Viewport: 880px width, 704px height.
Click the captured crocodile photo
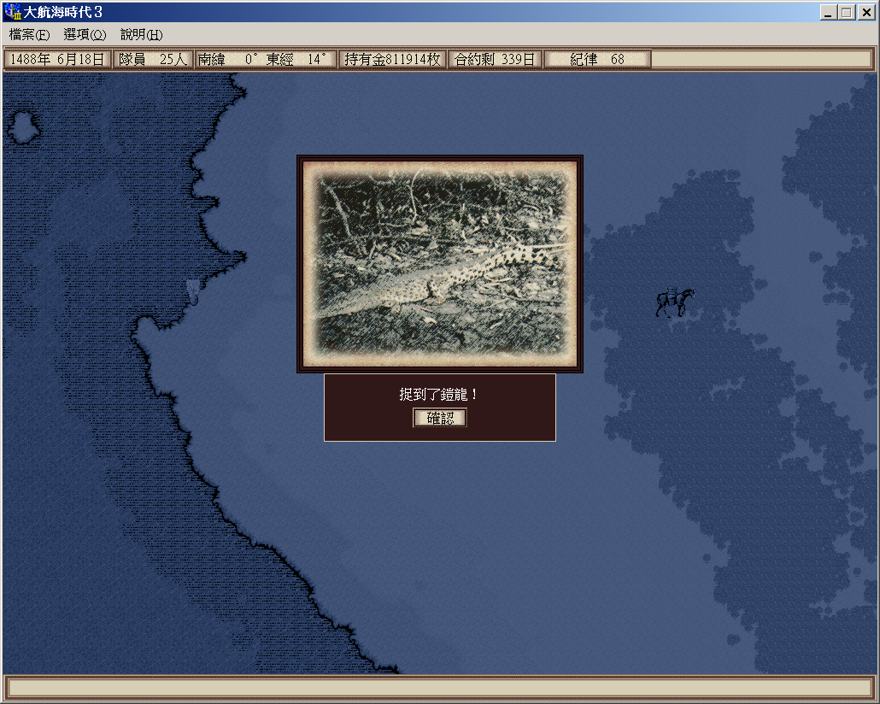[440, 263]
